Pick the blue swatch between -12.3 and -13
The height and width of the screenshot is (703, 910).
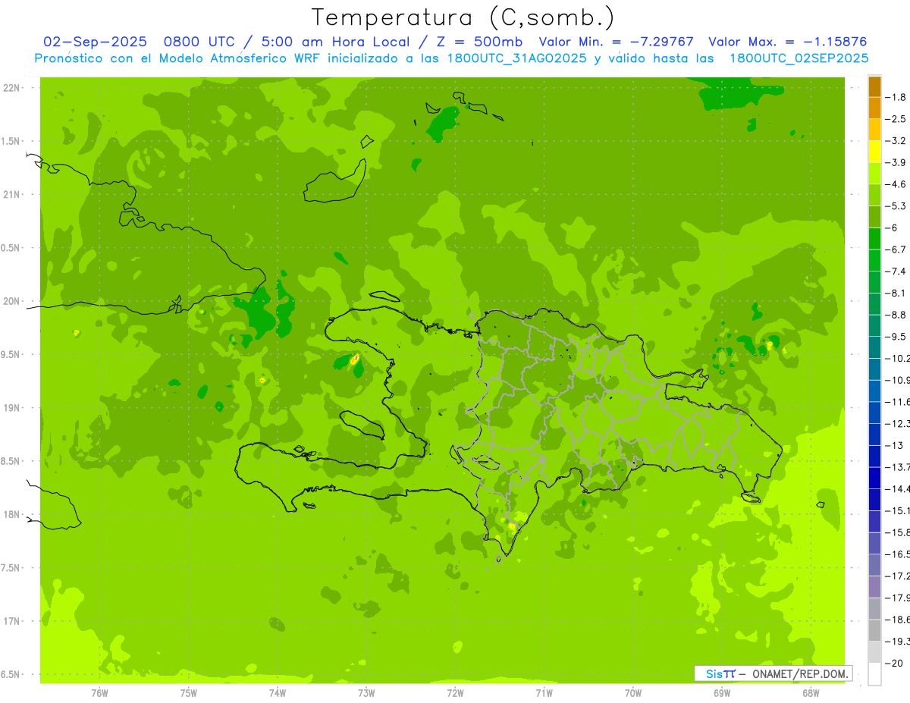(874, 435)
